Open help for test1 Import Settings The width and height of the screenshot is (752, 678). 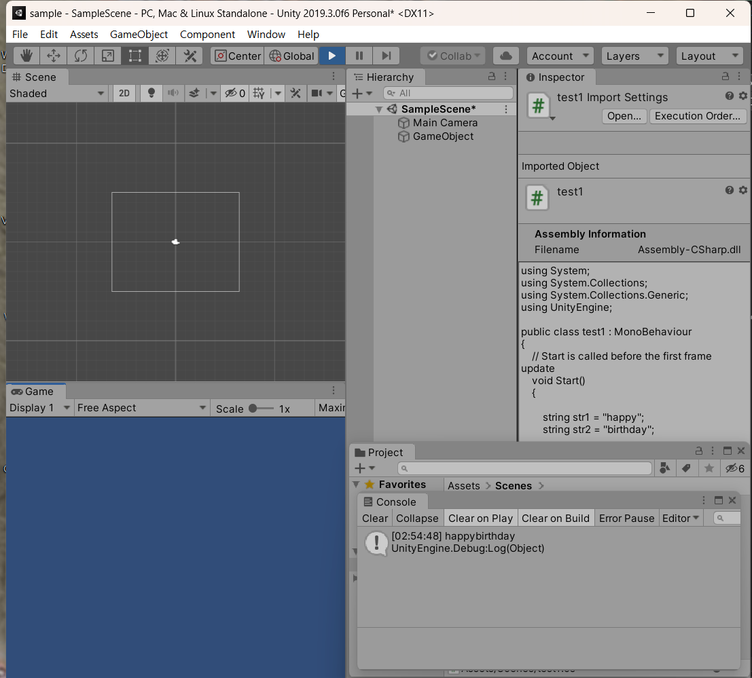(x=730, y=96)
